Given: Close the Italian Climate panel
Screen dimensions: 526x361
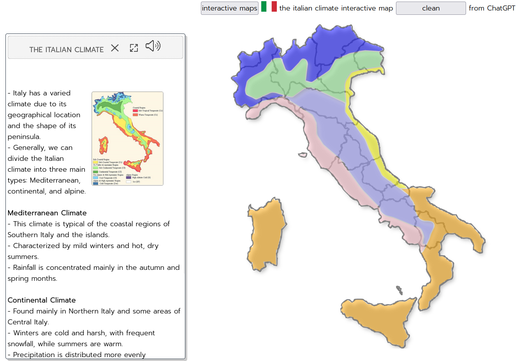Looking at the screenshot, I should click(115, 48).
